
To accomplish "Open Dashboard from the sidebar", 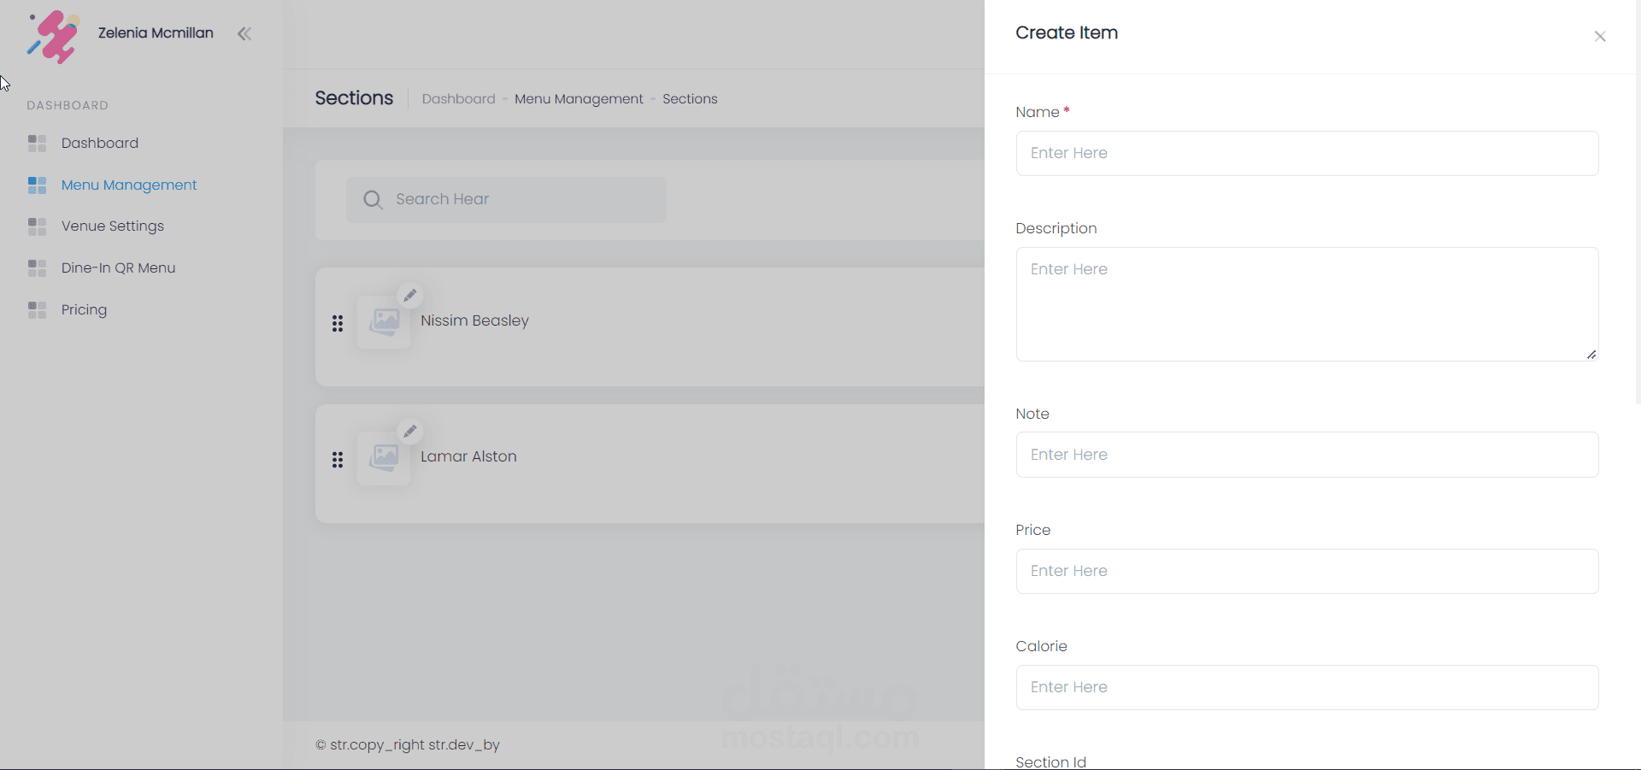I will tap(99, 144).
